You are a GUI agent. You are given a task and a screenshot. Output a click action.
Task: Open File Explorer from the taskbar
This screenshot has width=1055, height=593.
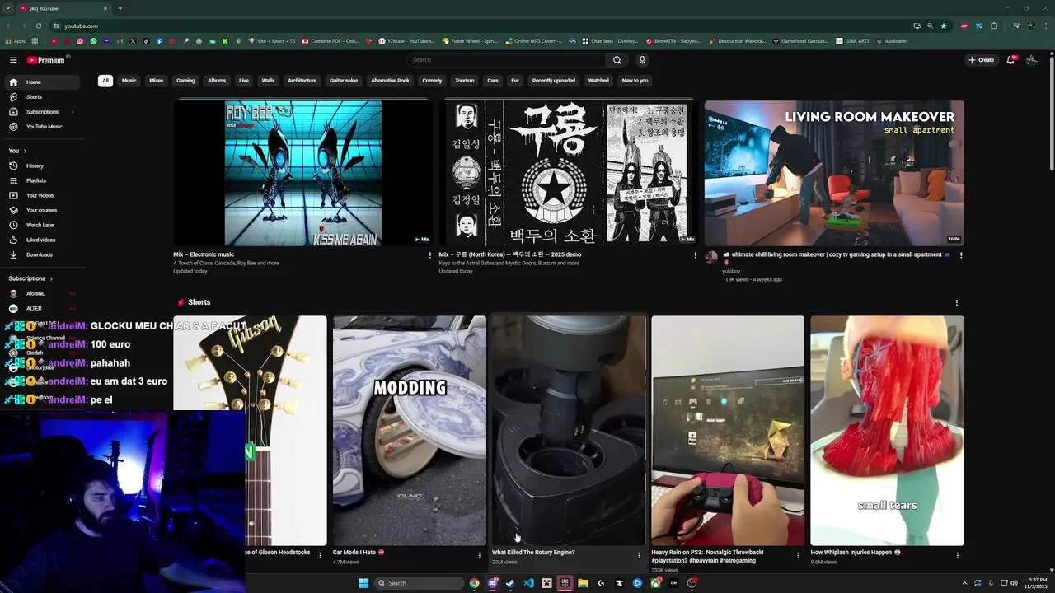click(583, 583)
